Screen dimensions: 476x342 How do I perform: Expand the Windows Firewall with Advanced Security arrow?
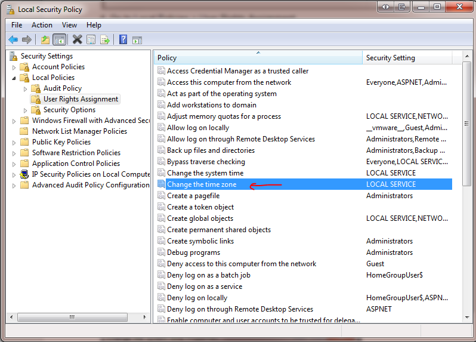14,121
